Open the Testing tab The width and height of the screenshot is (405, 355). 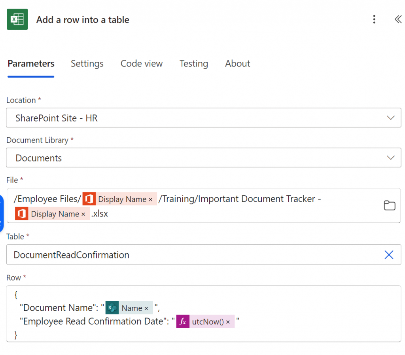[x=193, y=64]
